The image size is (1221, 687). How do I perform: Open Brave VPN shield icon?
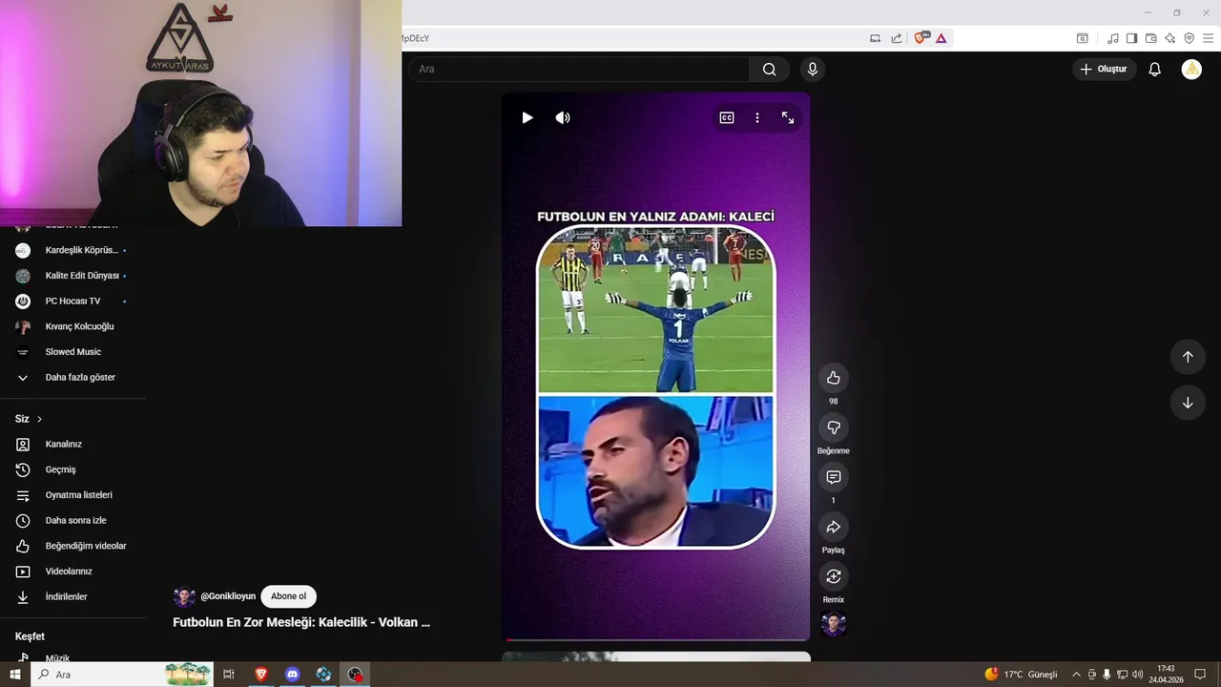click(1189, 38)
